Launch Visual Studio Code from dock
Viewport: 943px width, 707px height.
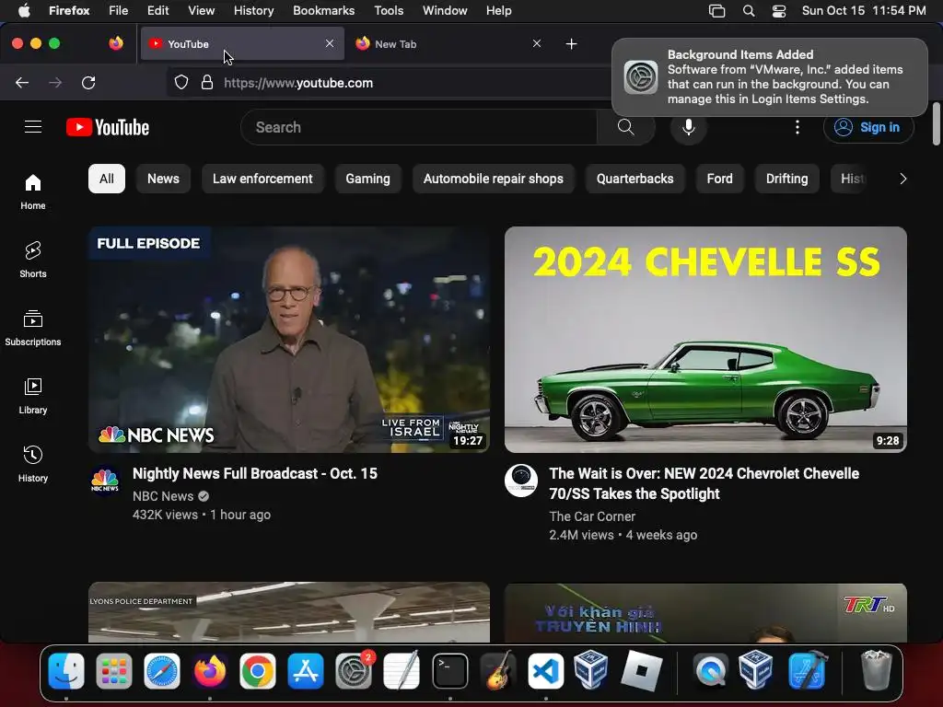point(545,671)
